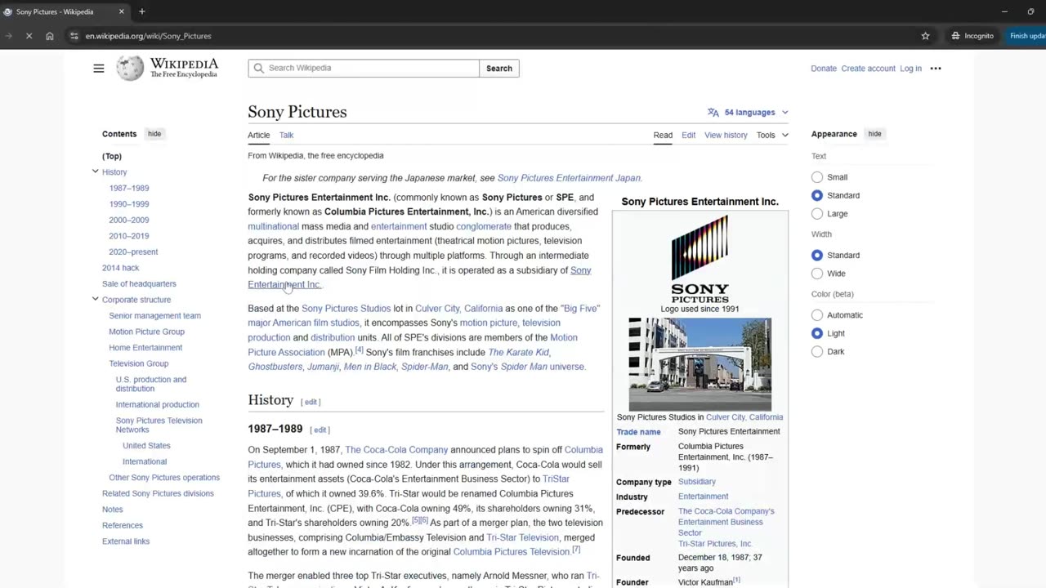Select Dark color mode
Screen dimensions: 1046x588
coord(817,352)
